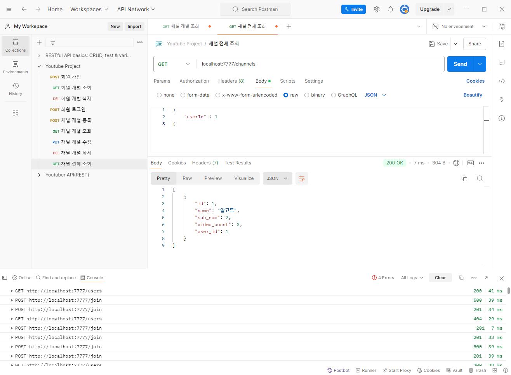Open the network information globe icon
Screen dimensions: 511x375
coord(456,163)
